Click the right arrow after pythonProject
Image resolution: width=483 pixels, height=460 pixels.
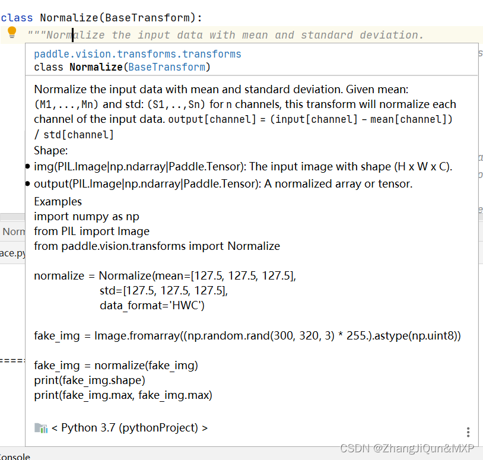[x=204, y=427]
